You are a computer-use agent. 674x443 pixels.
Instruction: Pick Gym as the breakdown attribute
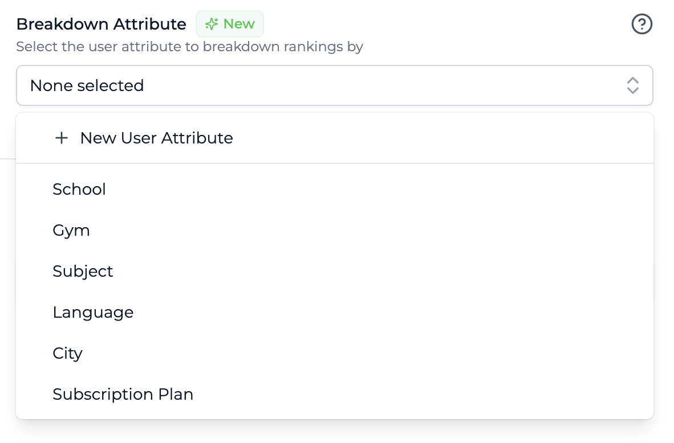click(71, 230)
